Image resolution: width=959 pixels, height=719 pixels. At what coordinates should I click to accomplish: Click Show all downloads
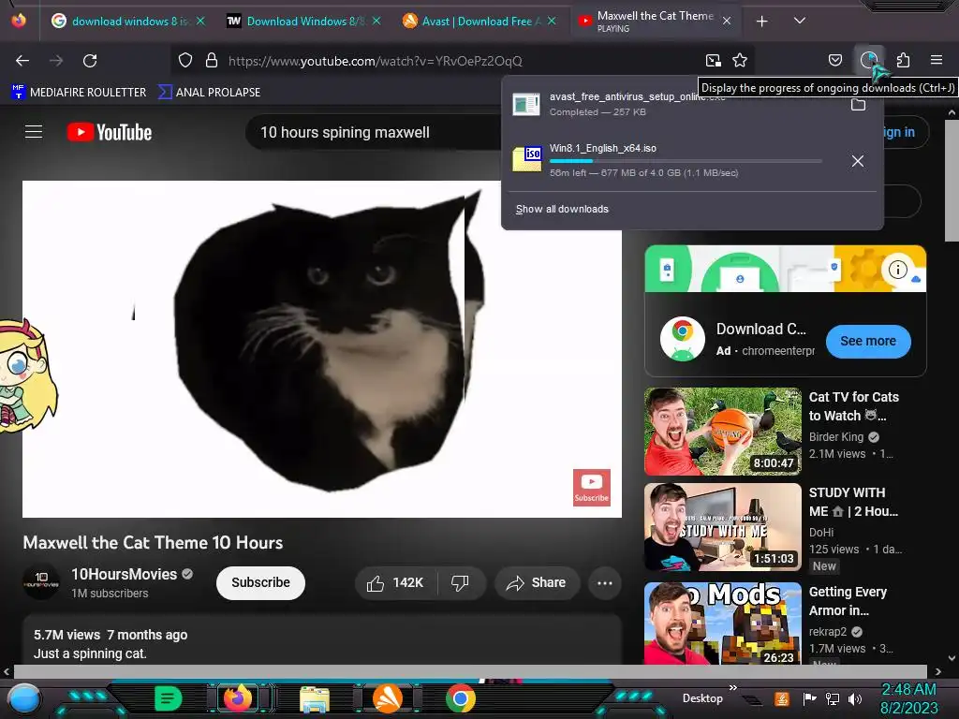coord(562,209)
